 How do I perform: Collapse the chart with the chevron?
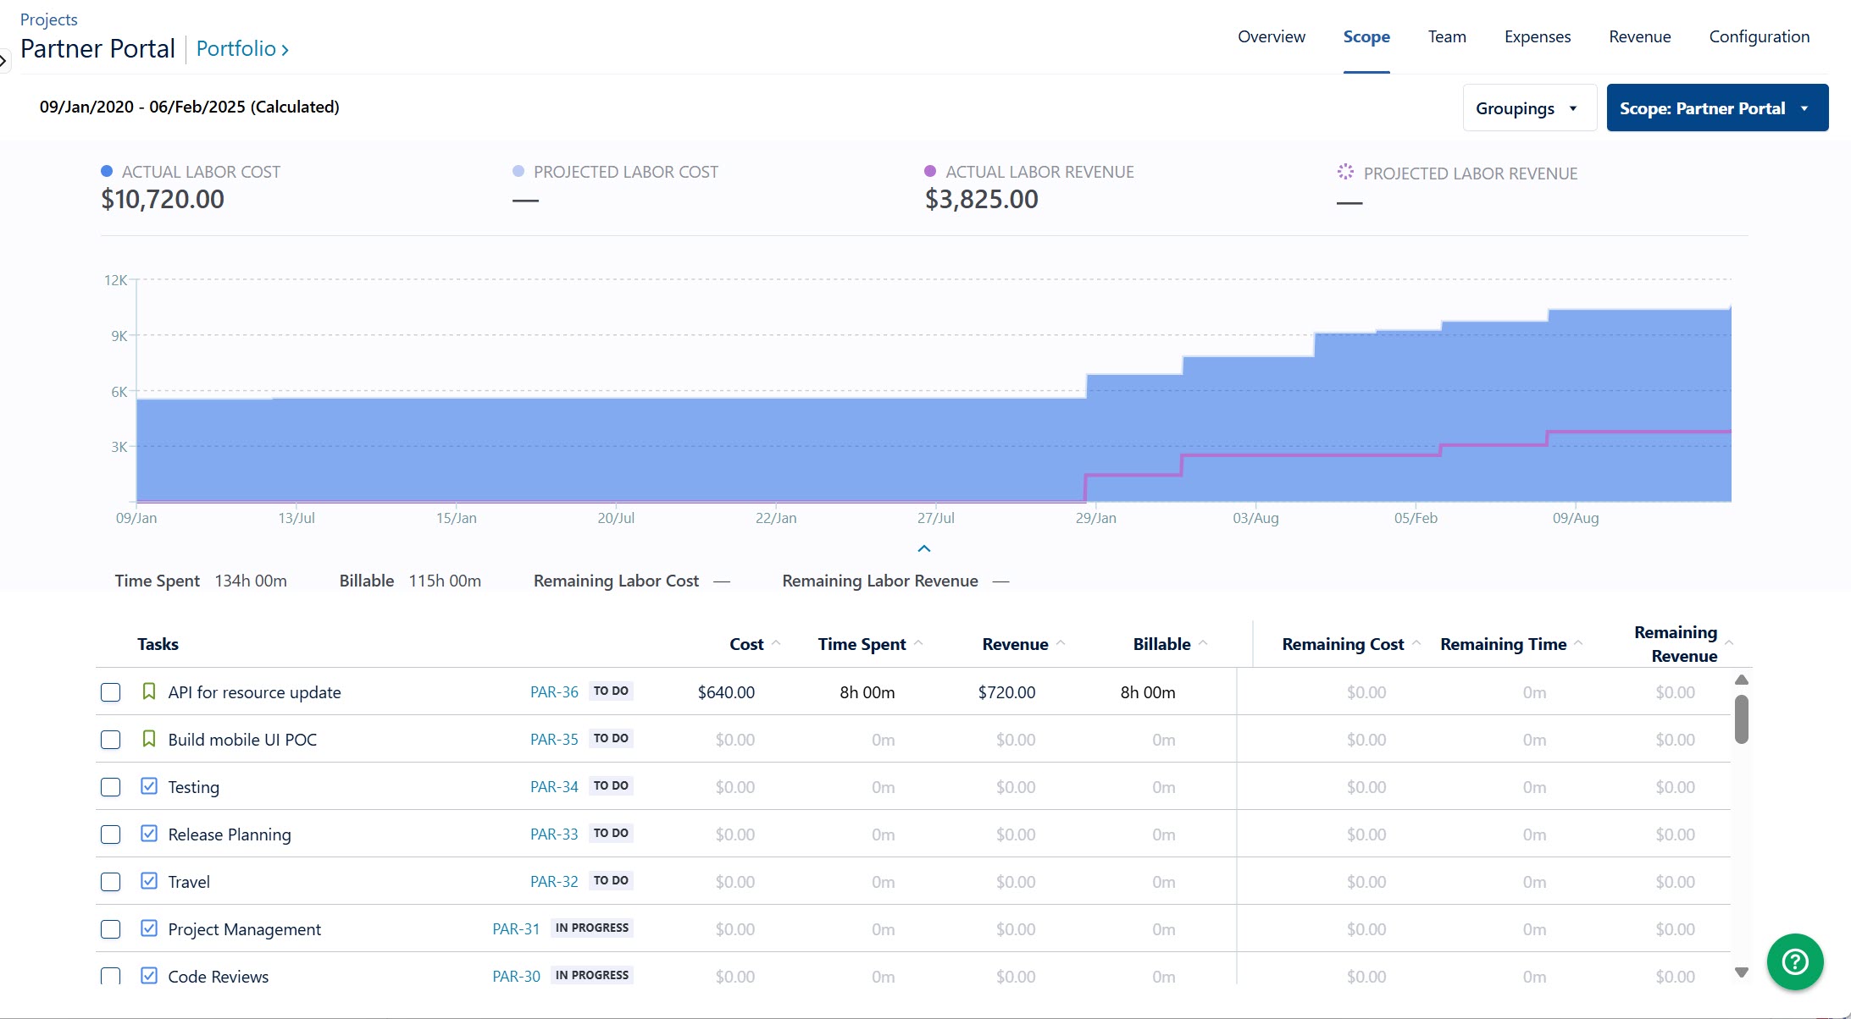(x=923, y=548)
